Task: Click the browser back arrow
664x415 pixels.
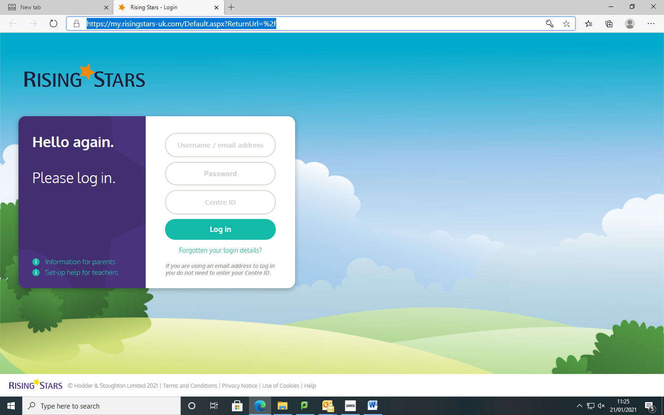Action: [x=13, y=24]
